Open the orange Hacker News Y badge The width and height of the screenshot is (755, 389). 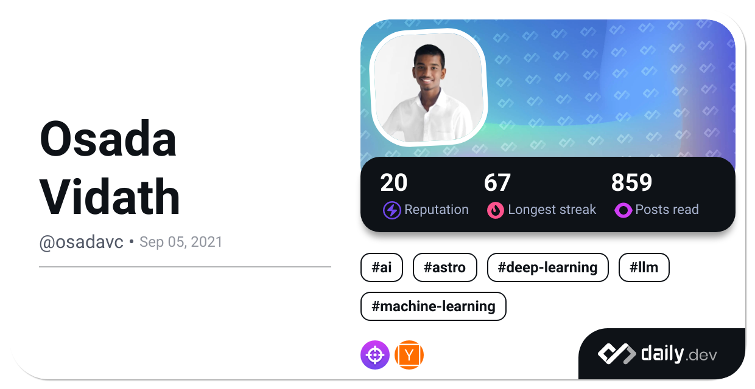409,355
